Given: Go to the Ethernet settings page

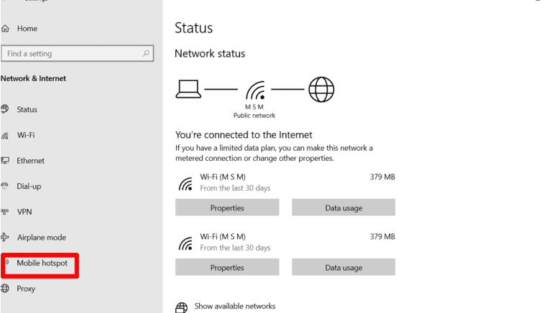Looking at the screenshot, I should point(30,161).
